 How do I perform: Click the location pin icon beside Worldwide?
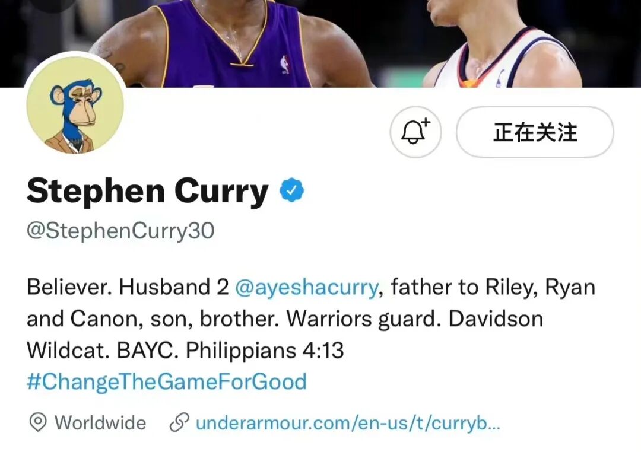[38, 422]
